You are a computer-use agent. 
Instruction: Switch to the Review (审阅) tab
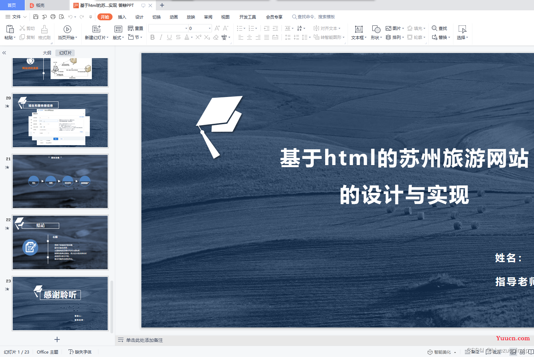[x=208, y=17]
